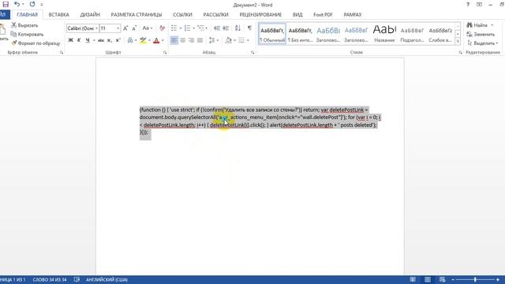Open the Calibri font name dropdown

pos(96,28)
